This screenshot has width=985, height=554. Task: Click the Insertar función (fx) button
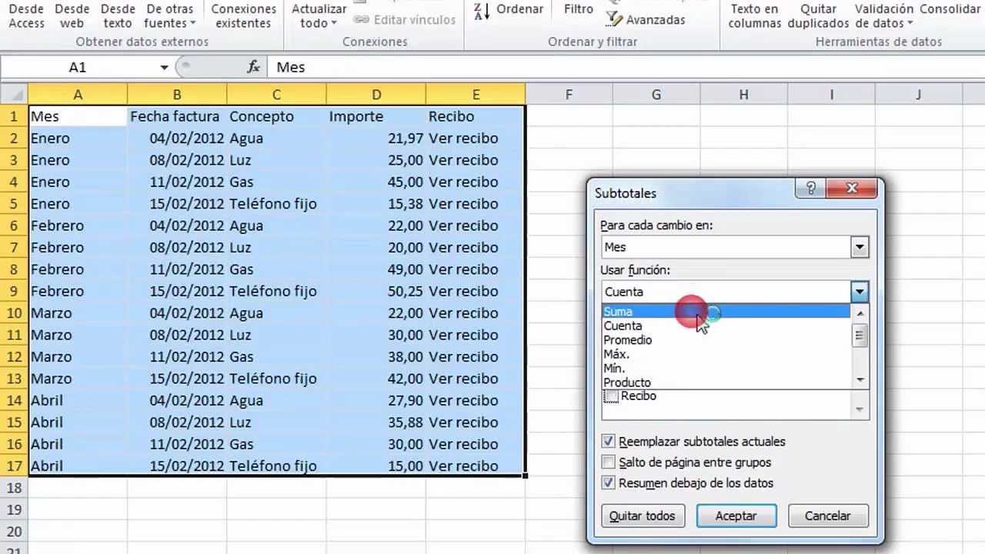253,67
